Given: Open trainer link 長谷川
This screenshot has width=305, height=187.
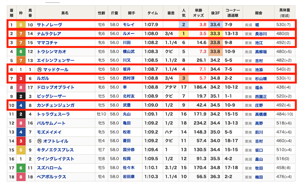Looking at the screenshot, I should (x=261, y=34).
